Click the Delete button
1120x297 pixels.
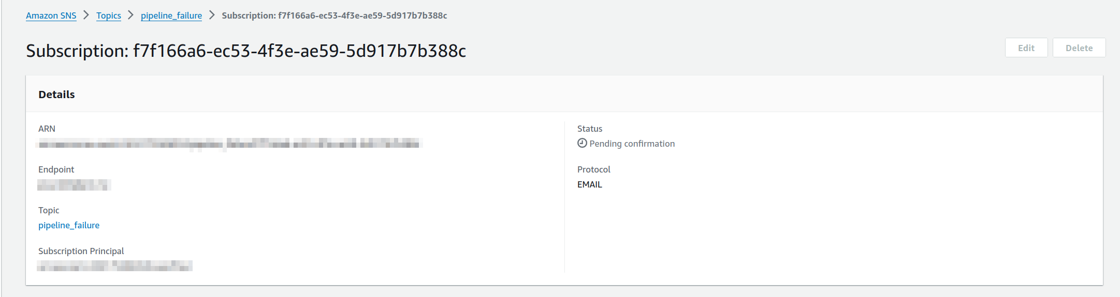pyautogui.click(x=1079, y=48)
